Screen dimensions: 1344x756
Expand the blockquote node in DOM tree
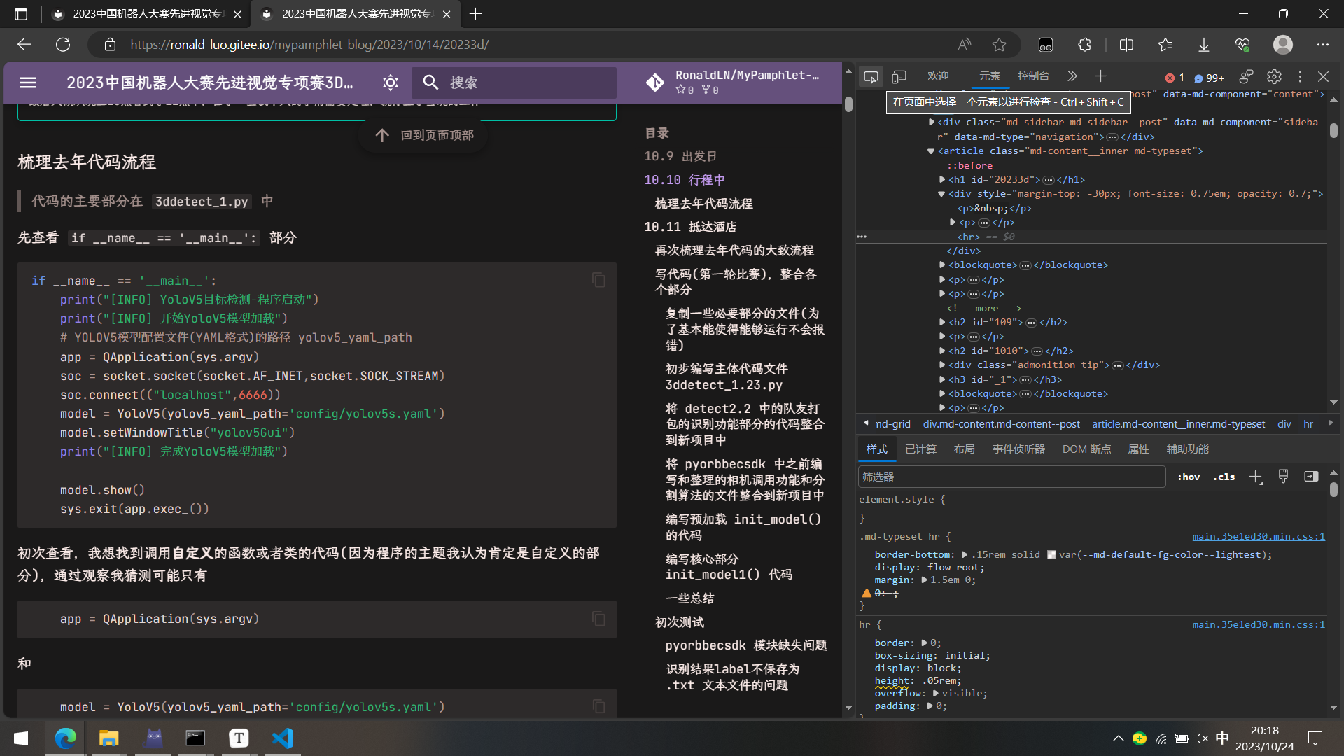pyautogui.click(x=942, y=265)
